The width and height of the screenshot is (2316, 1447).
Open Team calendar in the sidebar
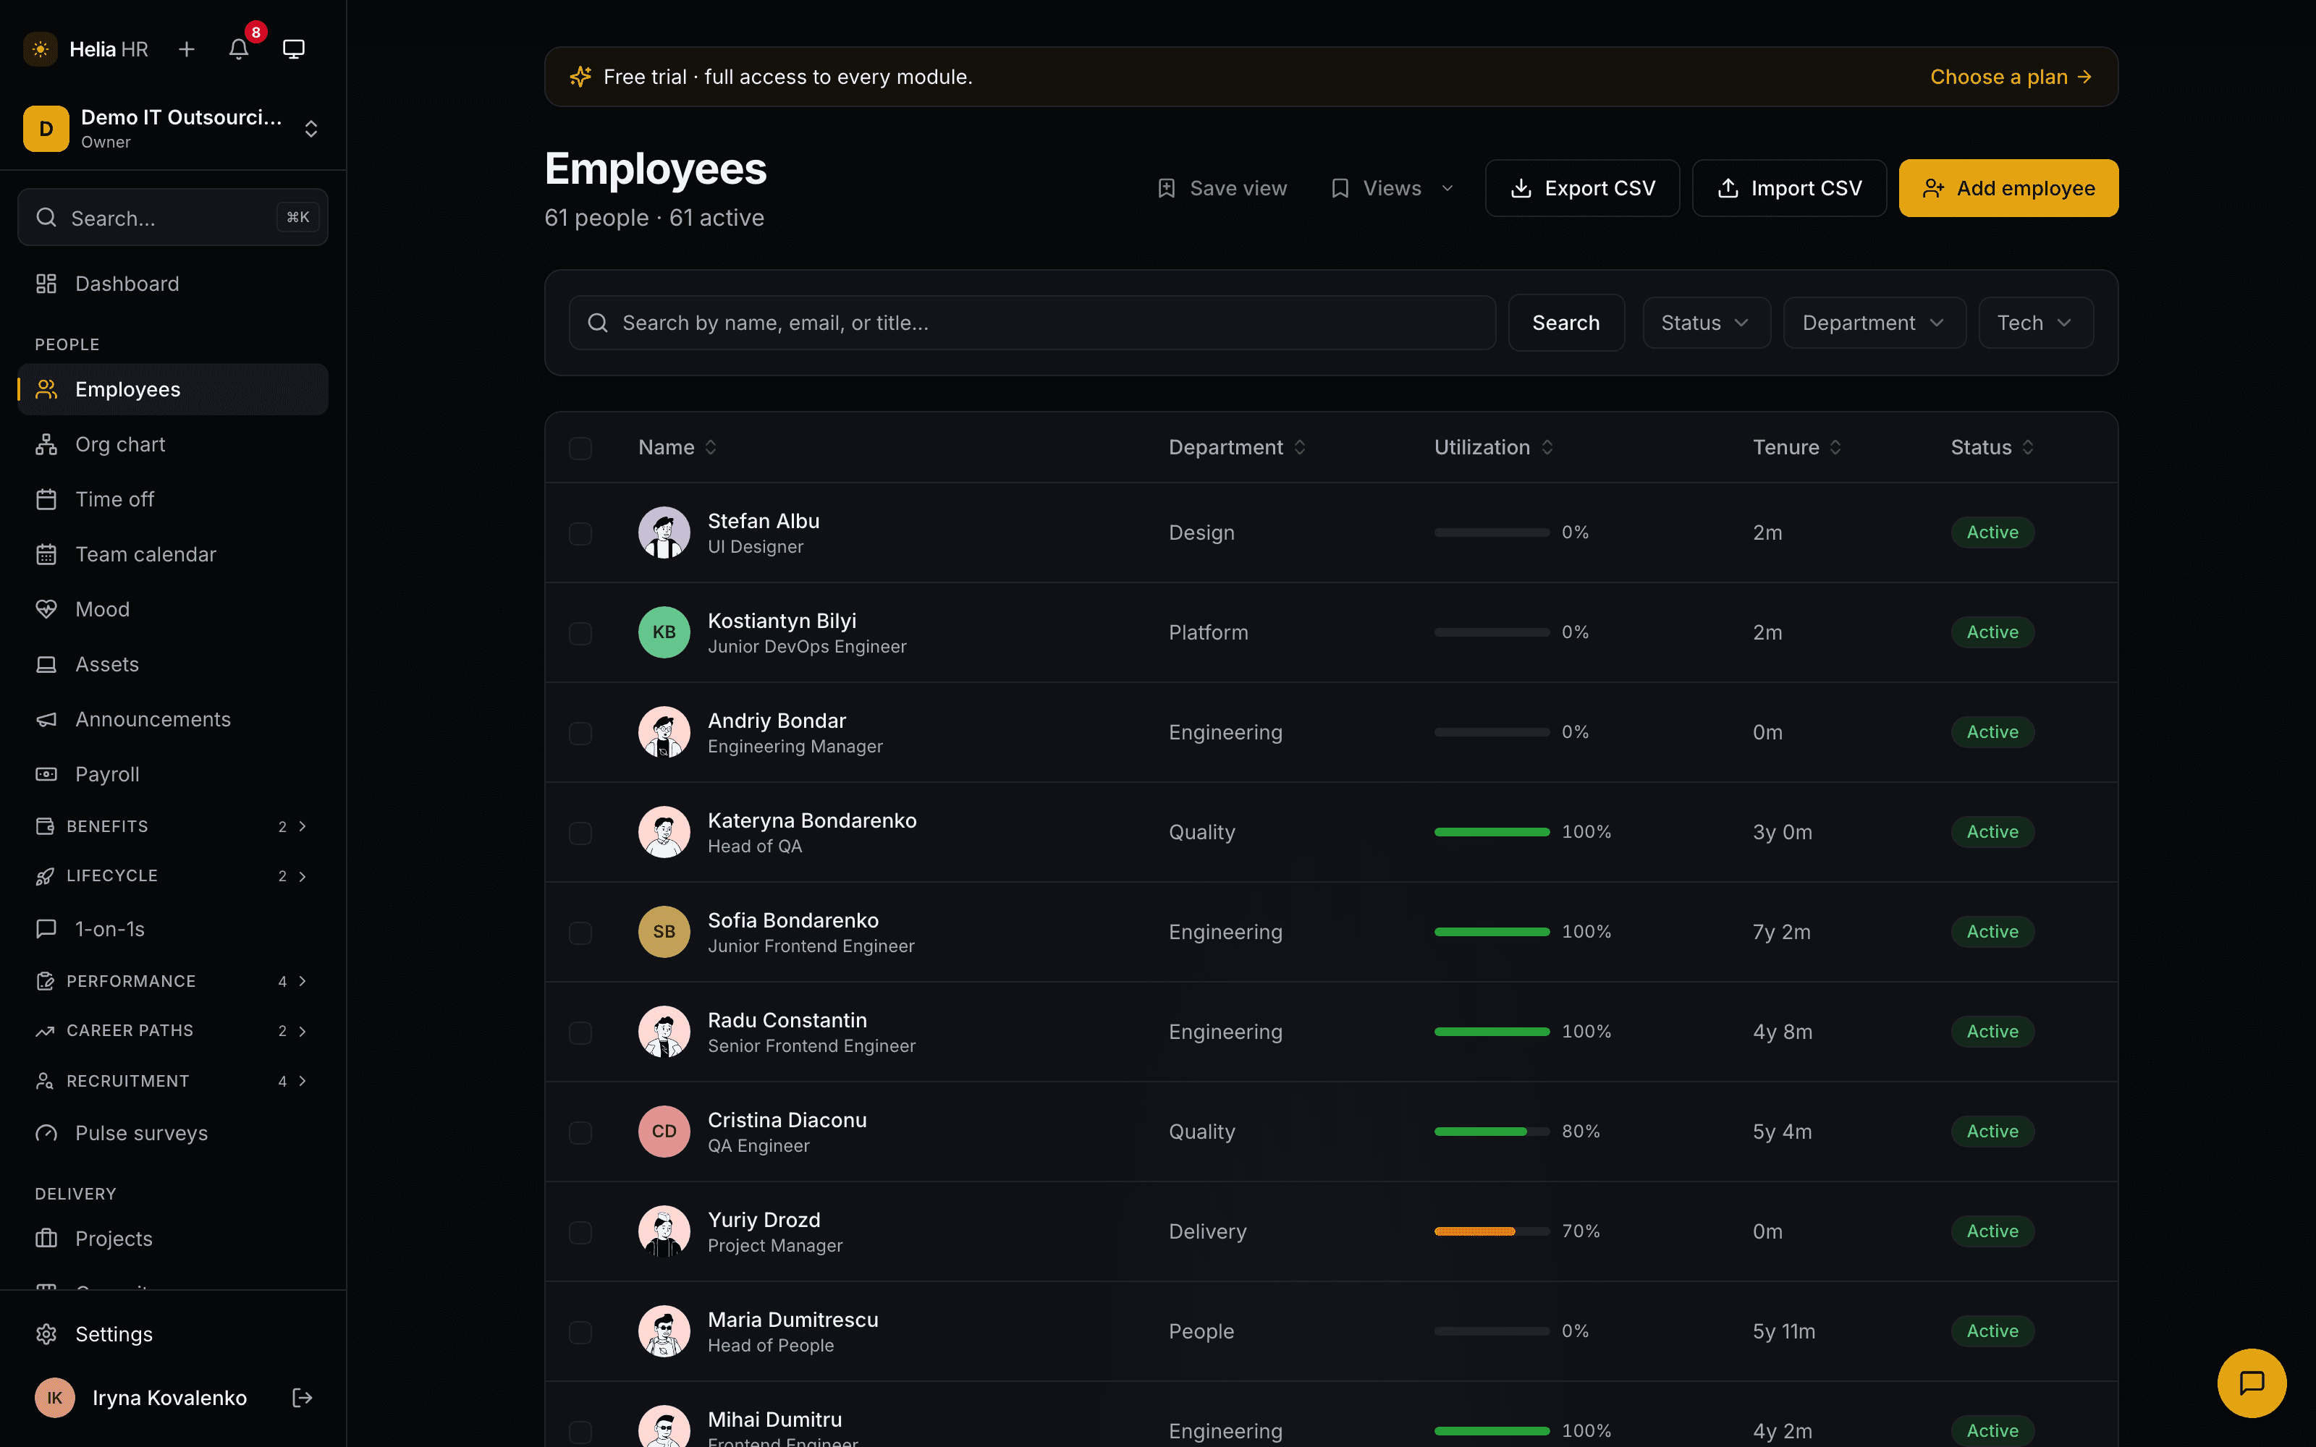tap(173, 554)
